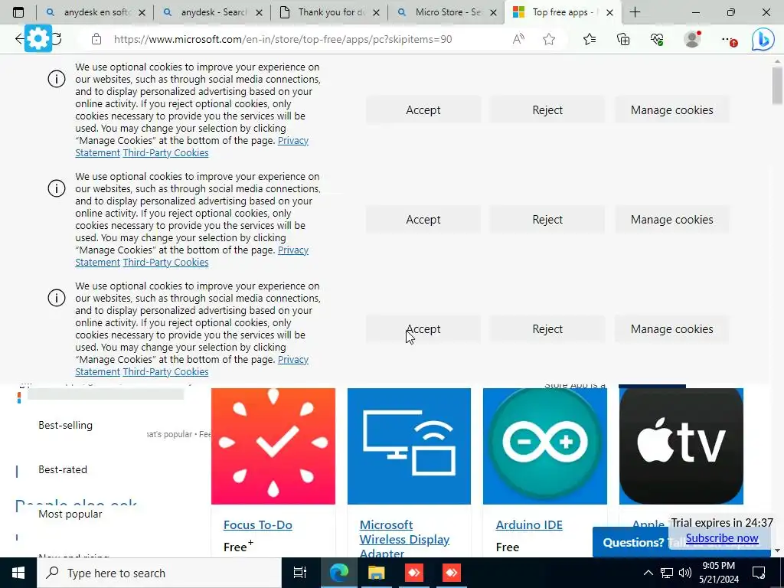Click Accept in the first cookie banner

(x=423, y=110)
